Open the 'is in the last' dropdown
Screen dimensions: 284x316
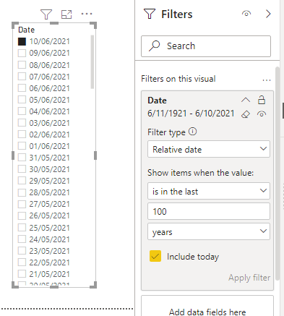point(209,191)
